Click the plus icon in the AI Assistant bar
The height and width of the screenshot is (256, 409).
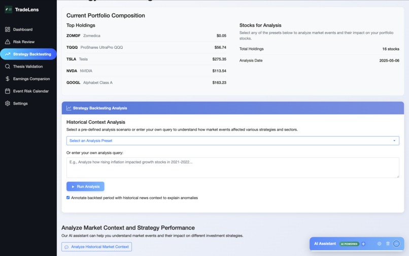pos(363,244)
